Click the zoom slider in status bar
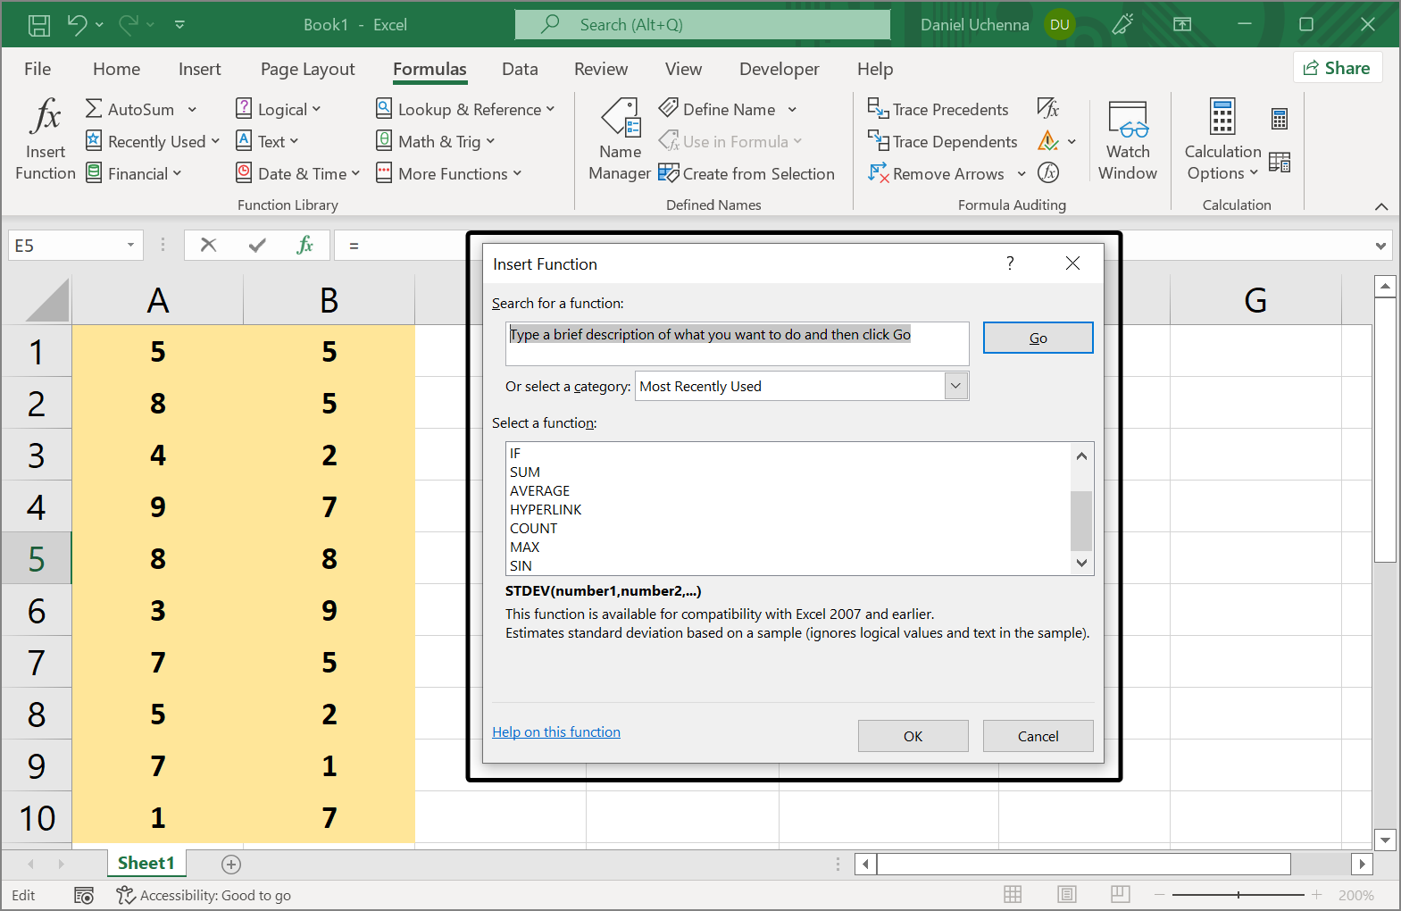This screenshot has height=911, width=1401. [x=1238, y=894]
